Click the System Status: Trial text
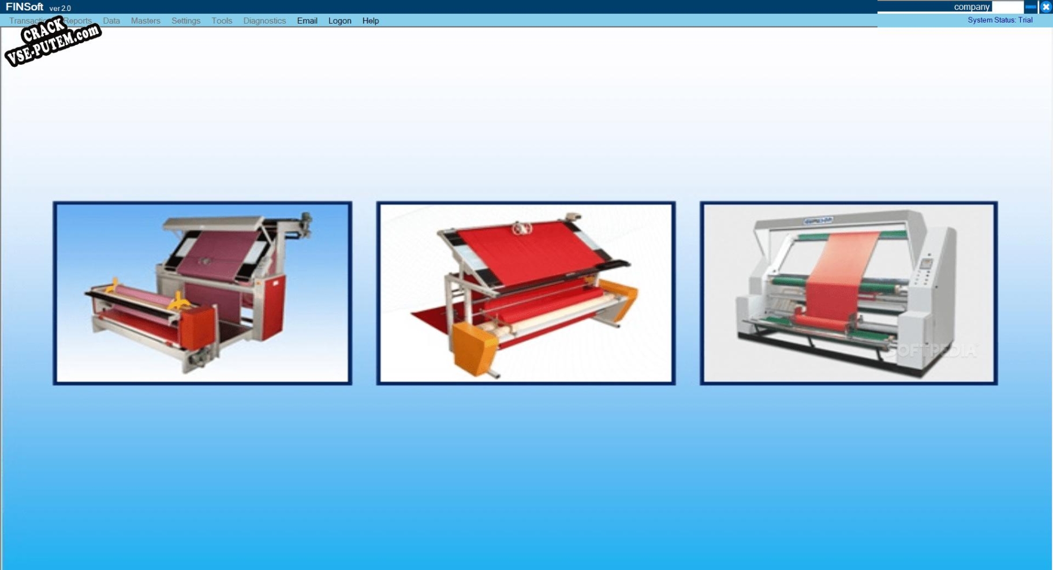The width and height of the screenshot is (1053, 570). coord(1000,20)
